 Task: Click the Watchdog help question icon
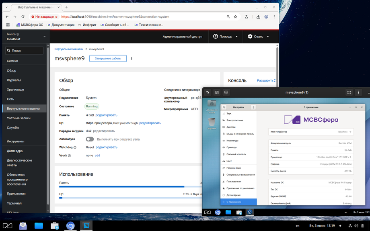[x=75, y=147]
